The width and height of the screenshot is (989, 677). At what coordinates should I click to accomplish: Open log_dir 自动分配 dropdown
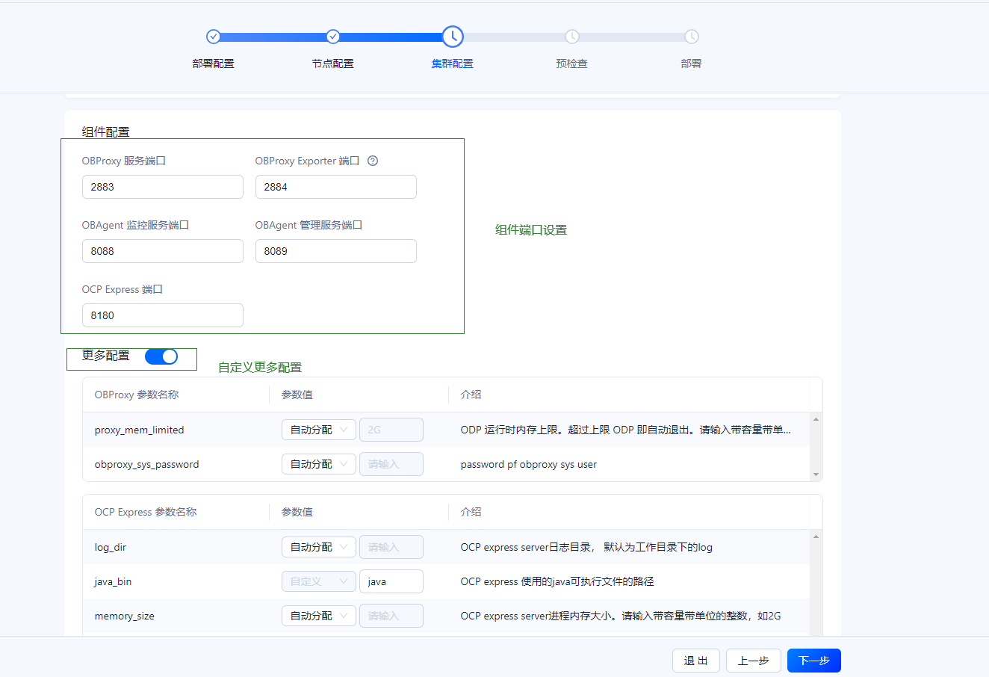click(319, 547)
